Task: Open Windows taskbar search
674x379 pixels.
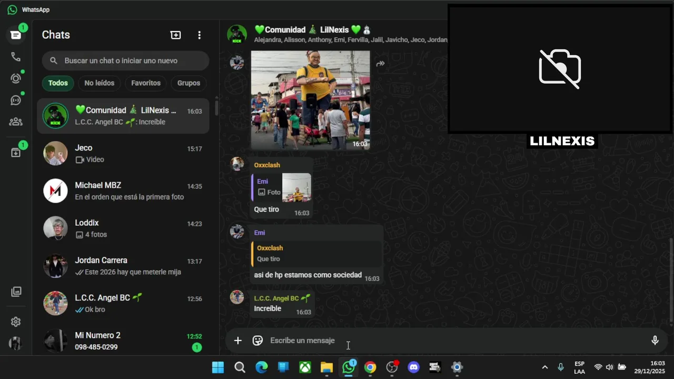Action: [240, 367]
